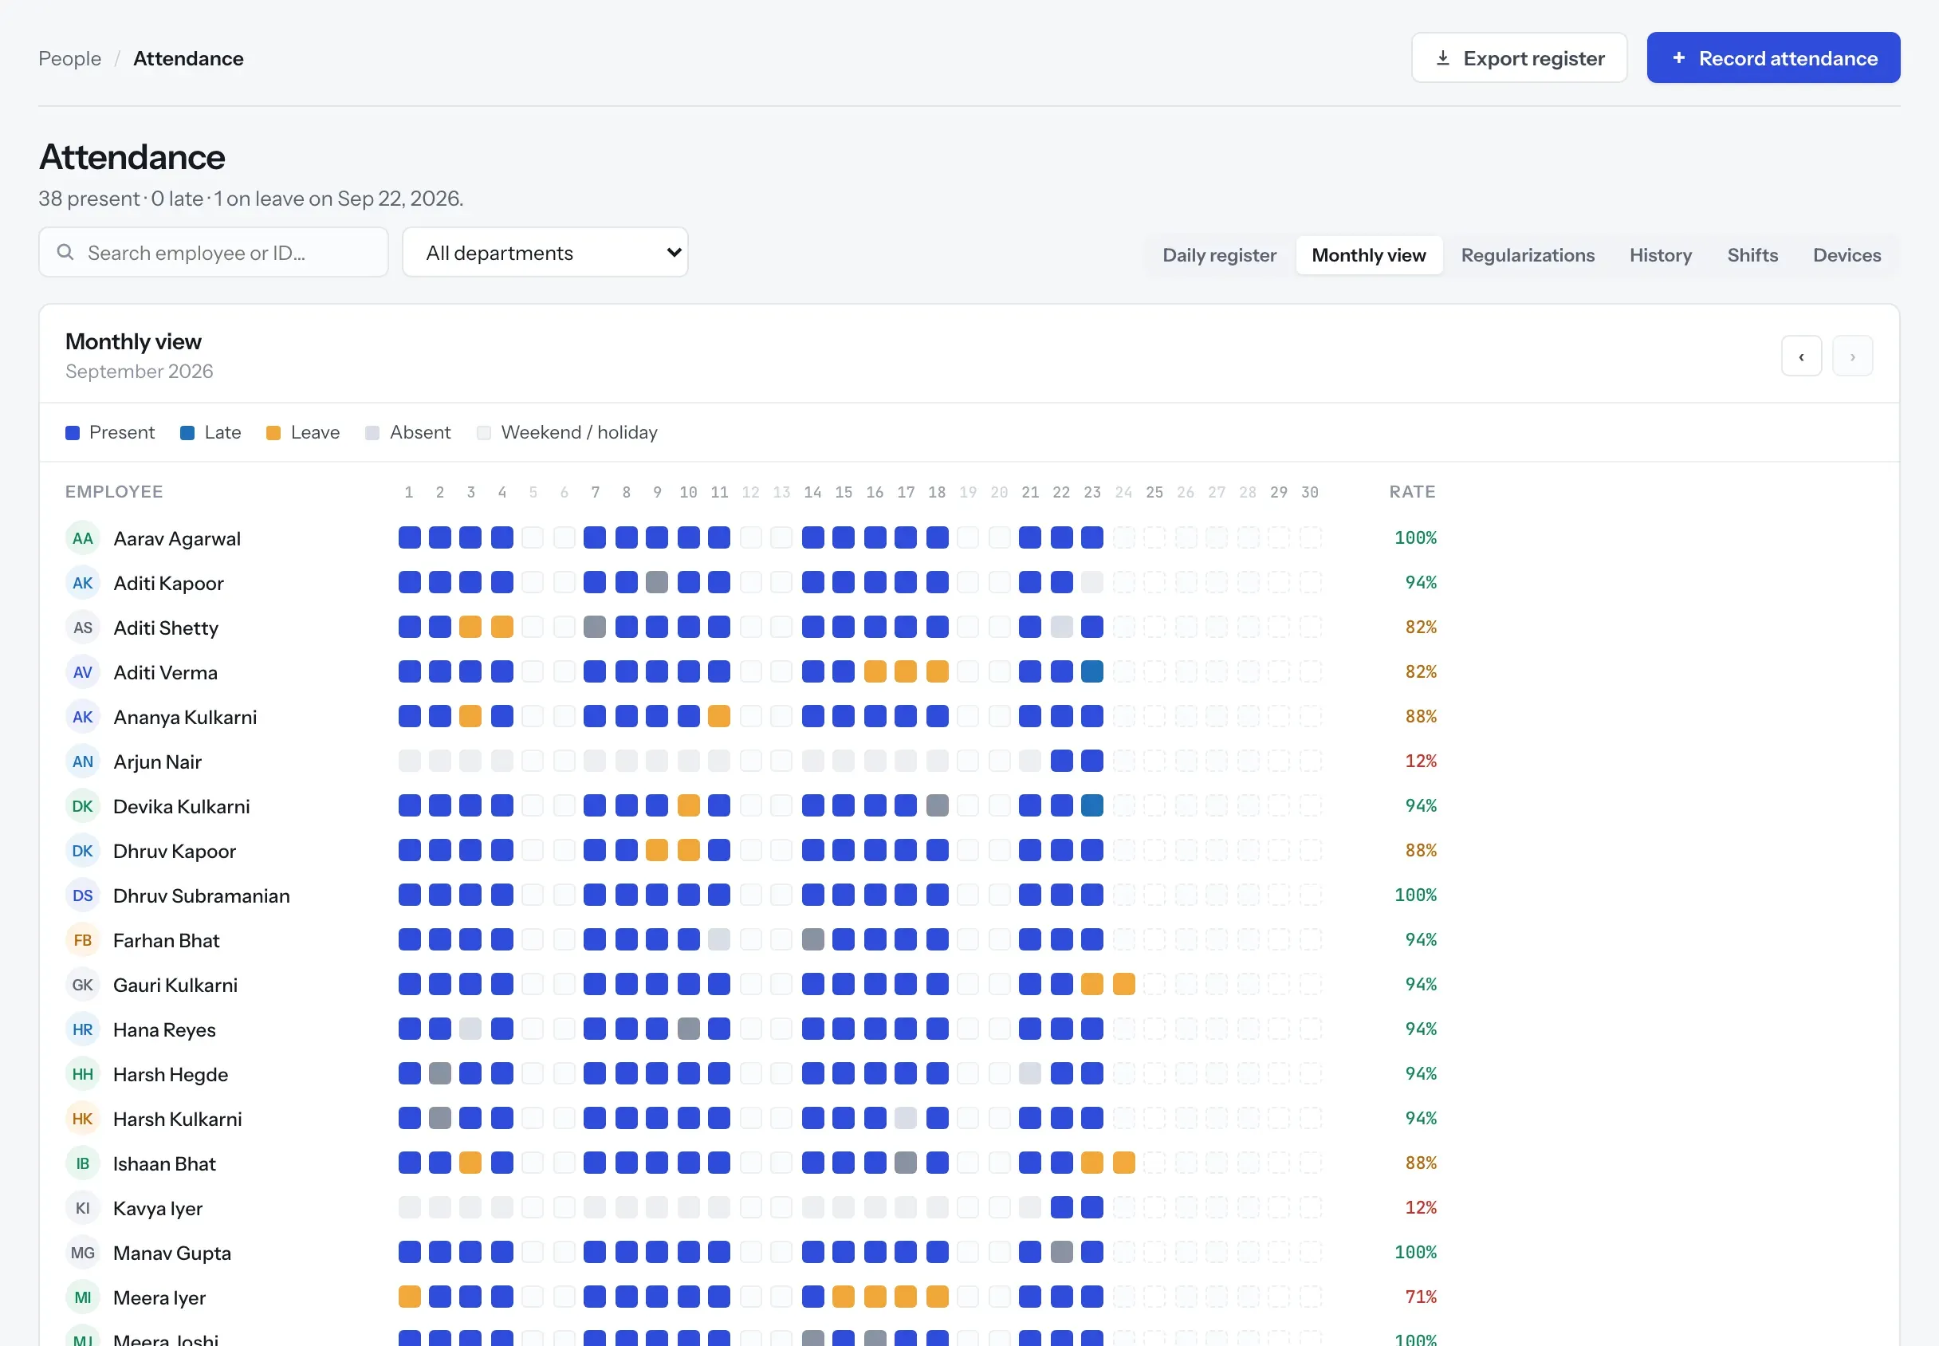Click the Export register button
Viewport: 1939px width, 1346px height.
tap(1518, 58)
